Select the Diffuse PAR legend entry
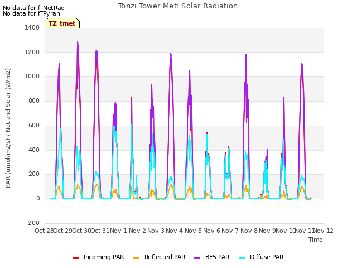Viewport: 357px width, 268px height. point(261,257)
